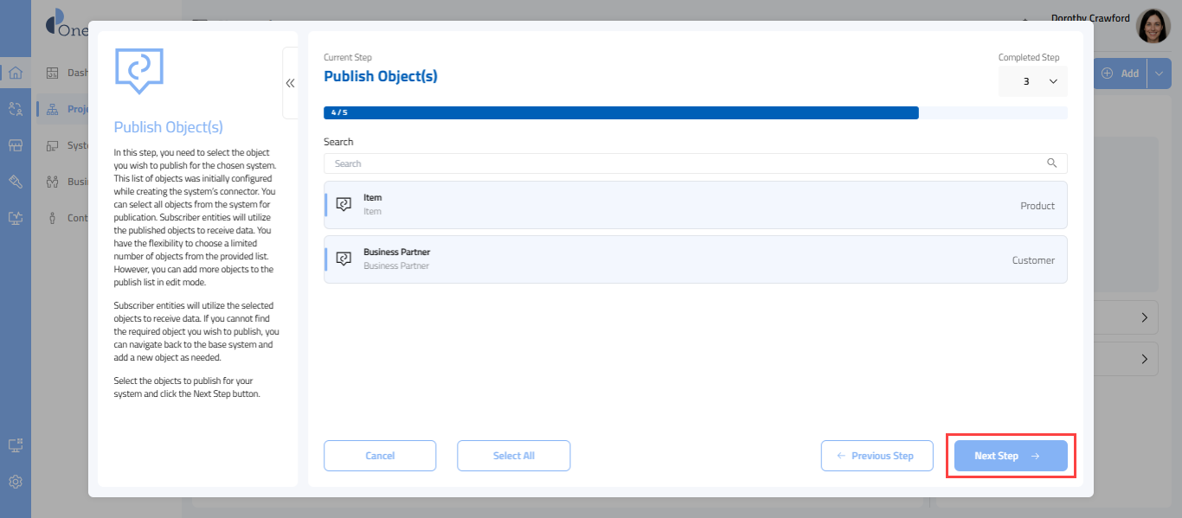Image resolution: width=1182 pixels, height=518 pixels.
Task: Click the Business Partner object icon
Action: 344,259
